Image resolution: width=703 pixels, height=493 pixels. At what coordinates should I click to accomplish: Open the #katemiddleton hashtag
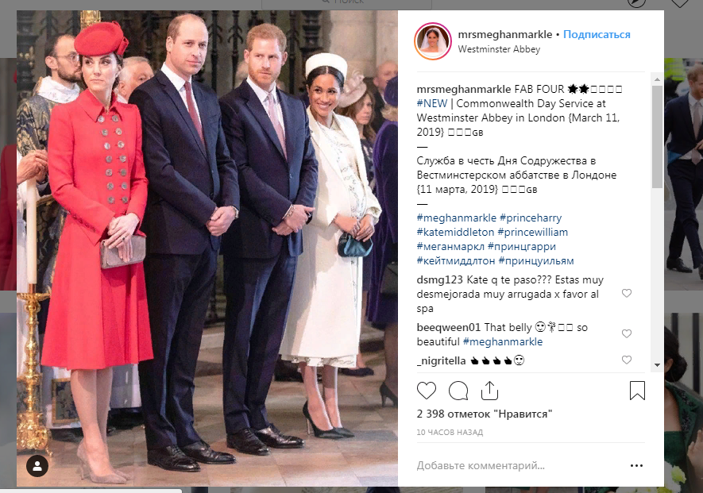[455, 232]
